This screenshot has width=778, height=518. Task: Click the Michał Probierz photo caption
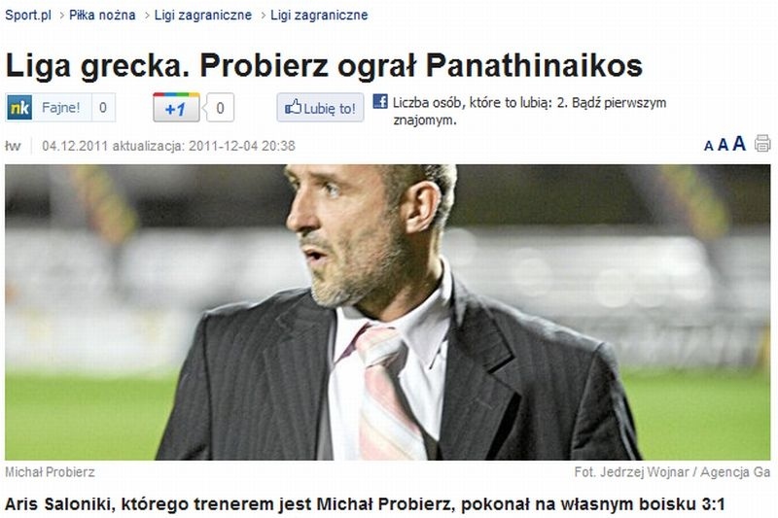click(x=50, y=472)
